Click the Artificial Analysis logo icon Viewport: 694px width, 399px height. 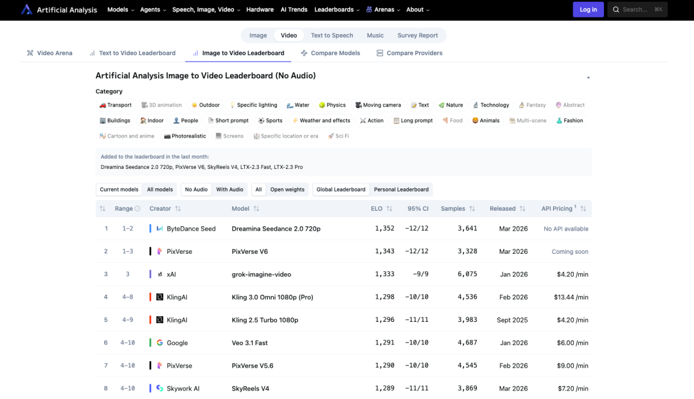(26, 10)
